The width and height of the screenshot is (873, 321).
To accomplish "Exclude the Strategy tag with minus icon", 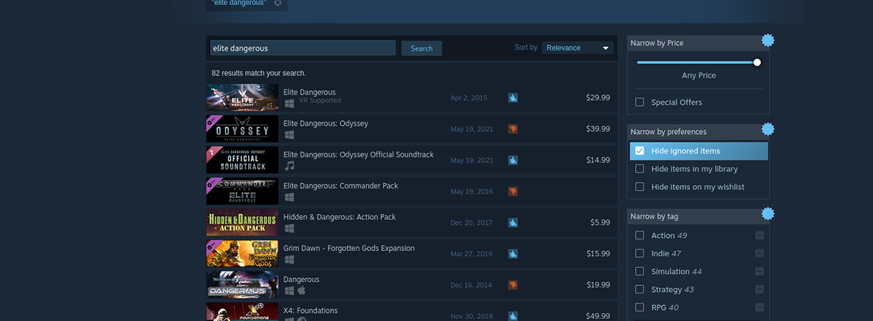I will click(x=759, y=289).
